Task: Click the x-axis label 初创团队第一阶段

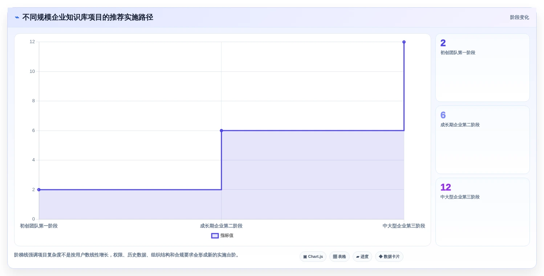Action: 39,226
